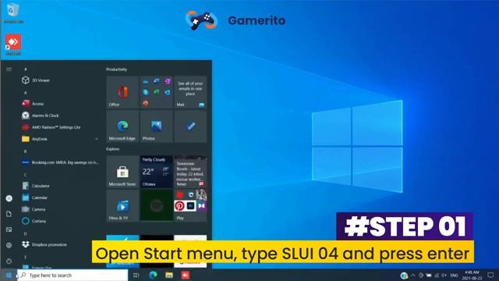Open Microsoft Edge from the taskbar
This screenshot has width=499, height=281.
[153, 275]
